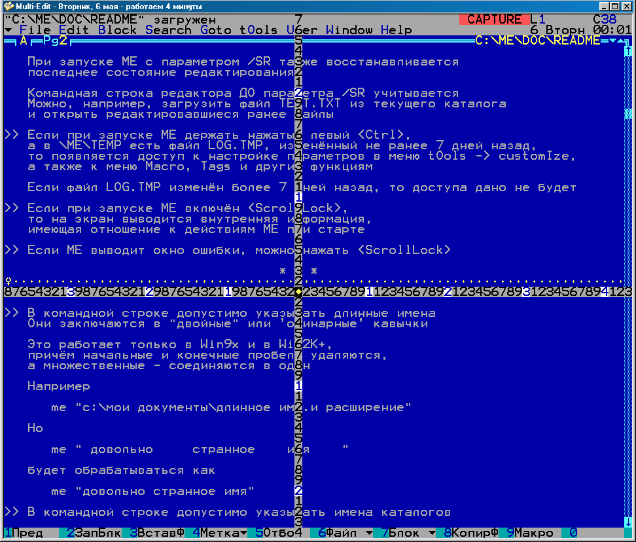Open the Edit menu
The width and height of the screenshot is (636, 542).
click(74, 30)
